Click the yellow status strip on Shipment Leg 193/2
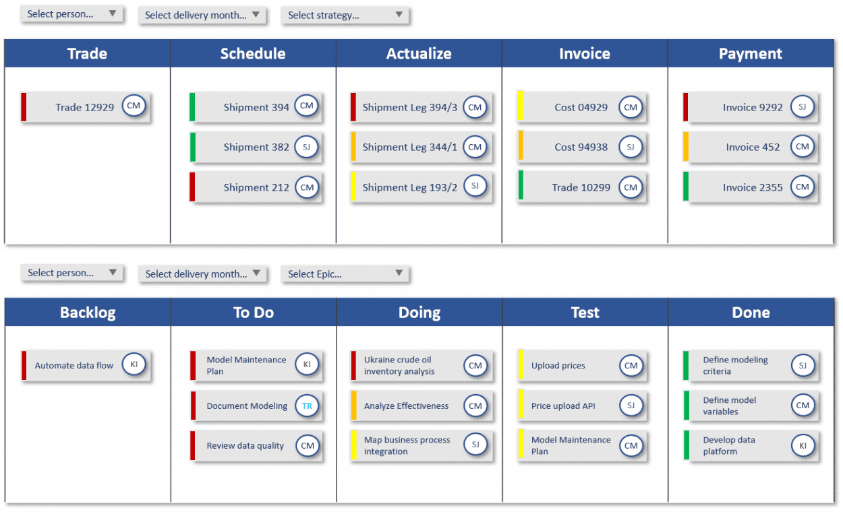The width and height of the screenshot is (843, 512). (353, 187)
